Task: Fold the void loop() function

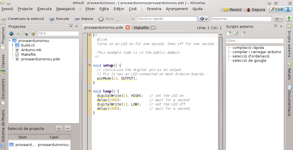Action: point(90,91)
